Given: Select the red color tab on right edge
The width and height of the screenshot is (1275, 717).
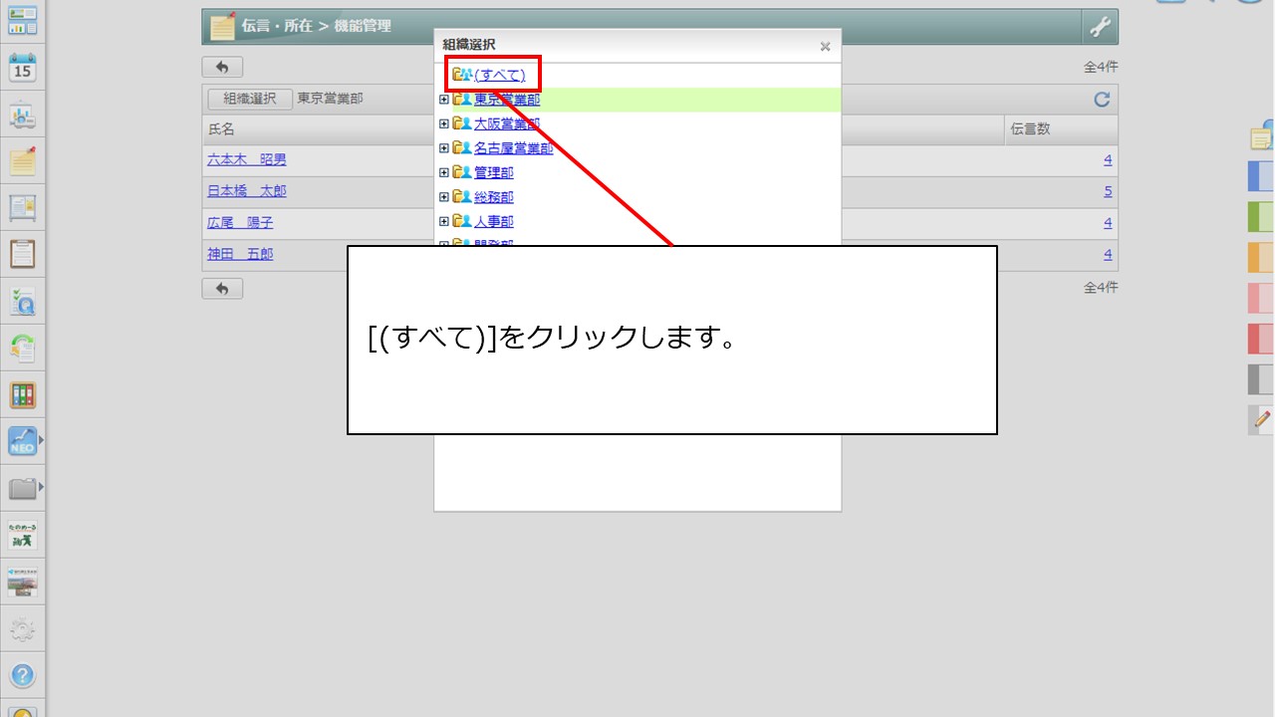Looking at the screenshot, I should coord(1261,339).
